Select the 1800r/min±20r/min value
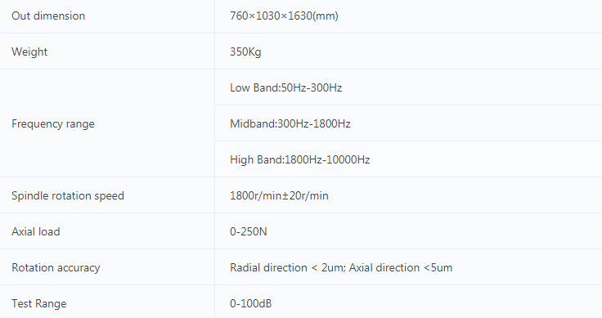This screenshot has width=602, height=318. (x=279, y=195)
